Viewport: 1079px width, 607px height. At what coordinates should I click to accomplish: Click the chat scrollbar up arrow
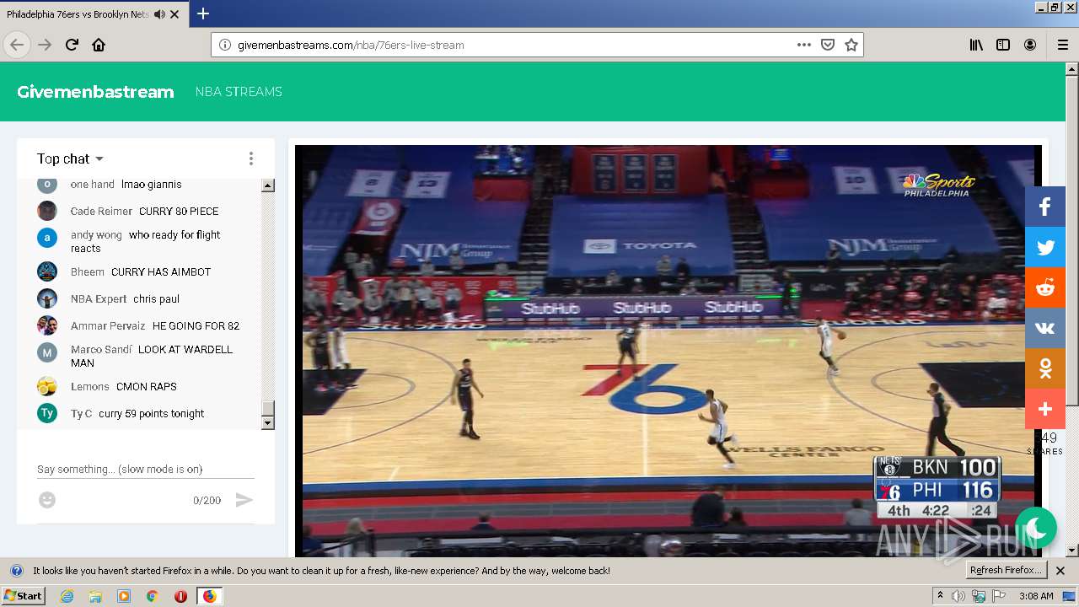(x=268, y=185)
